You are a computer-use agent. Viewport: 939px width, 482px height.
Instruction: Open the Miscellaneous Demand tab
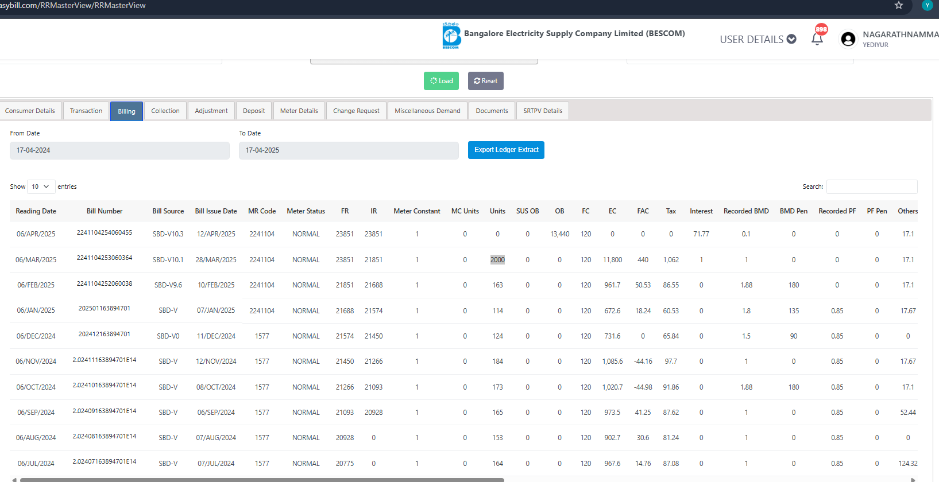pos(427,111)
